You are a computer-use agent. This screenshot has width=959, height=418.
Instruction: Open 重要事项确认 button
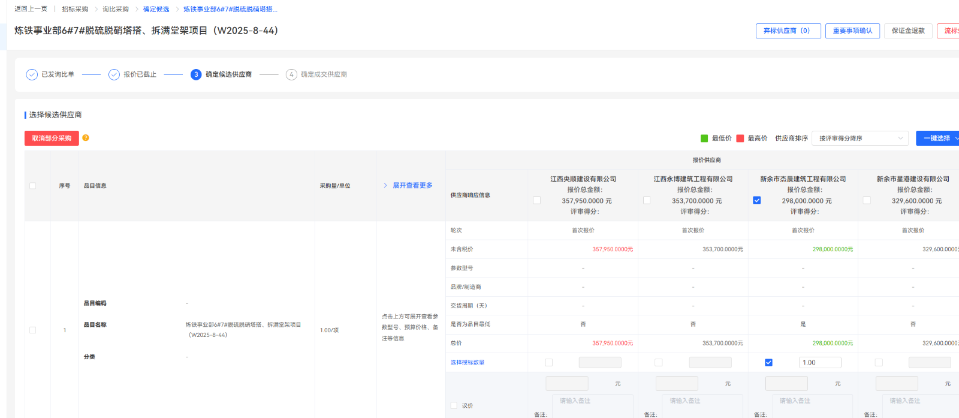click(852, 31)
